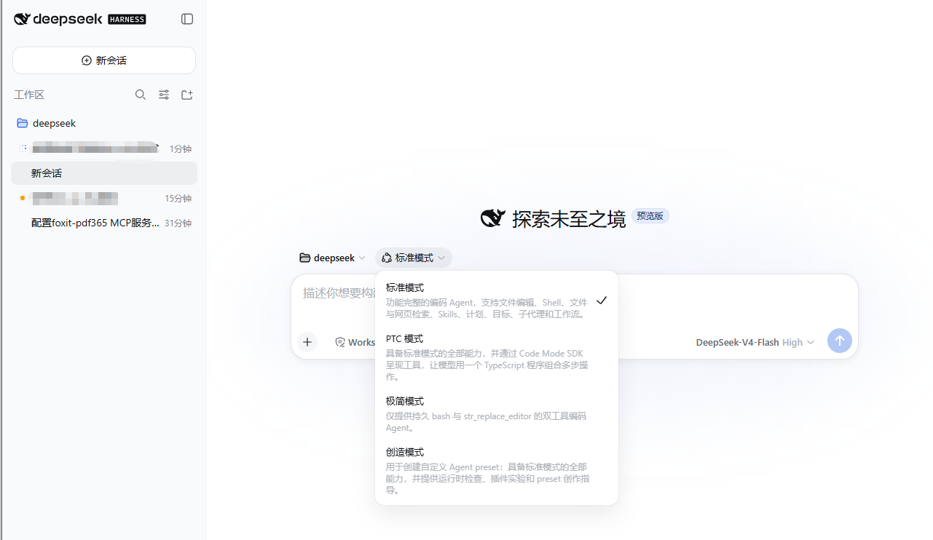Screen dimensions: 933x540
Task: Select 极简模式 from the mode menu
Action: tap(497, 414)
